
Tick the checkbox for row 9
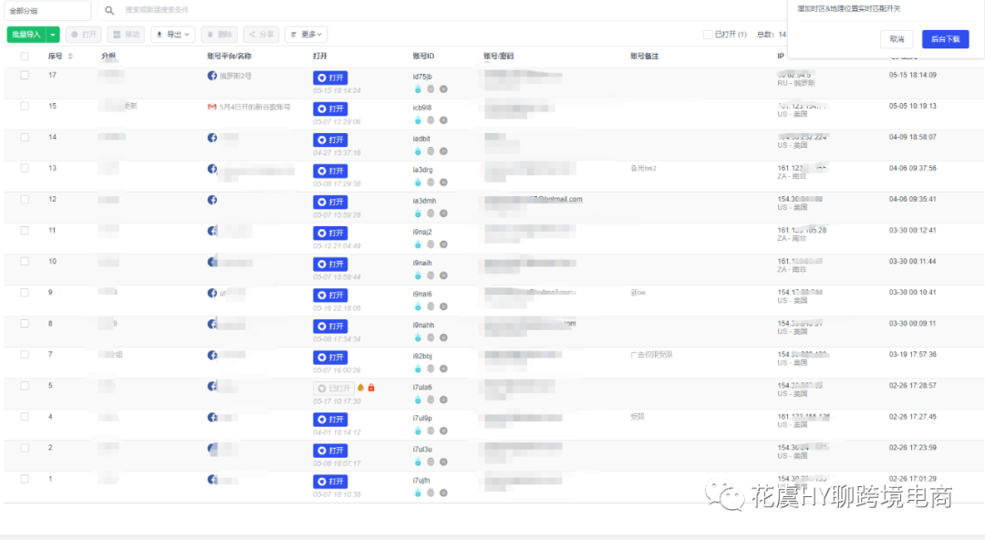(25, 292)
